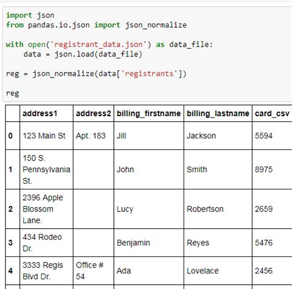
Task: Click the '2396 Apple Blossom Lane.' cell
Action: pyautogui.click(x=46, y=209)
